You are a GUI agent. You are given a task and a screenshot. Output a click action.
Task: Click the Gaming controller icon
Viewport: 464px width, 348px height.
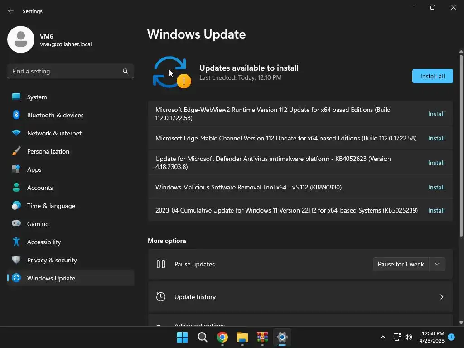[x=16, y=223]
